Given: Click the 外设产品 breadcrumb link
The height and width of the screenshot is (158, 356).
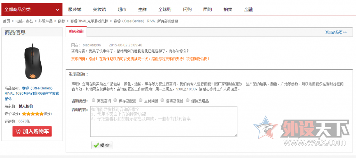Looking at the screenshot, I should [x=46, y=21].
